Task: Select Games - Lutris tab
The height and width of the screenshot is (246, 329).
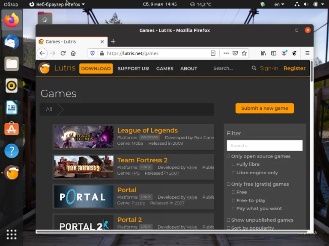Action: pyautogui.click(x=72, y=41)
